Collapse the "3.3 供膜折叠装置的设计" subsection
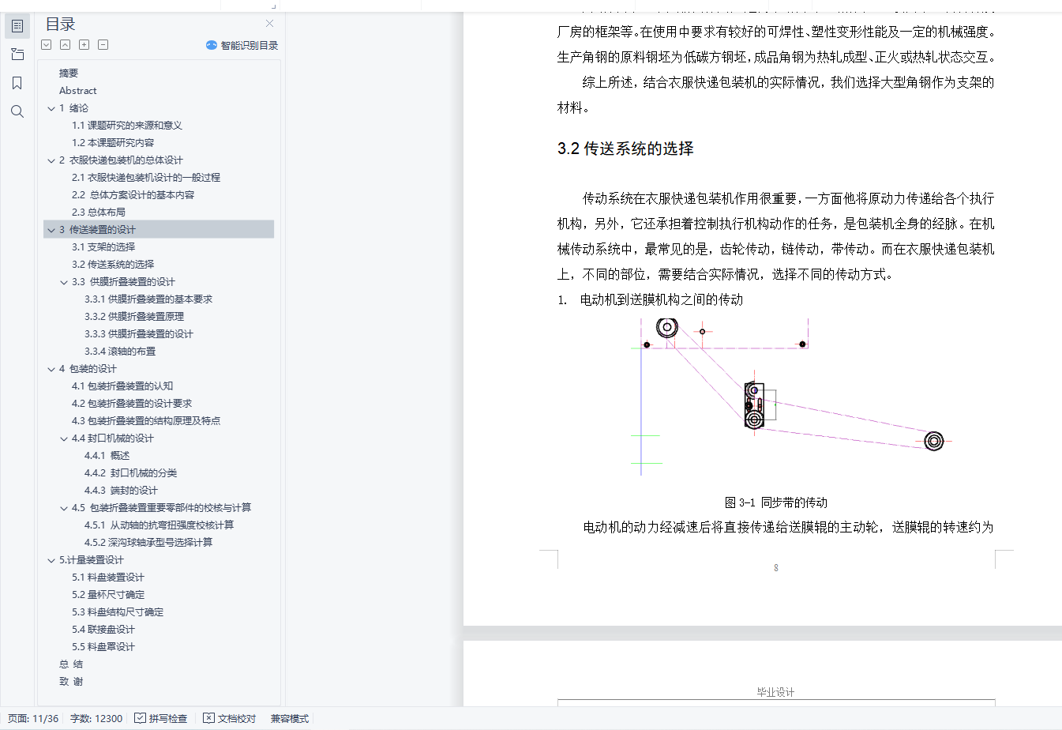 64,282
